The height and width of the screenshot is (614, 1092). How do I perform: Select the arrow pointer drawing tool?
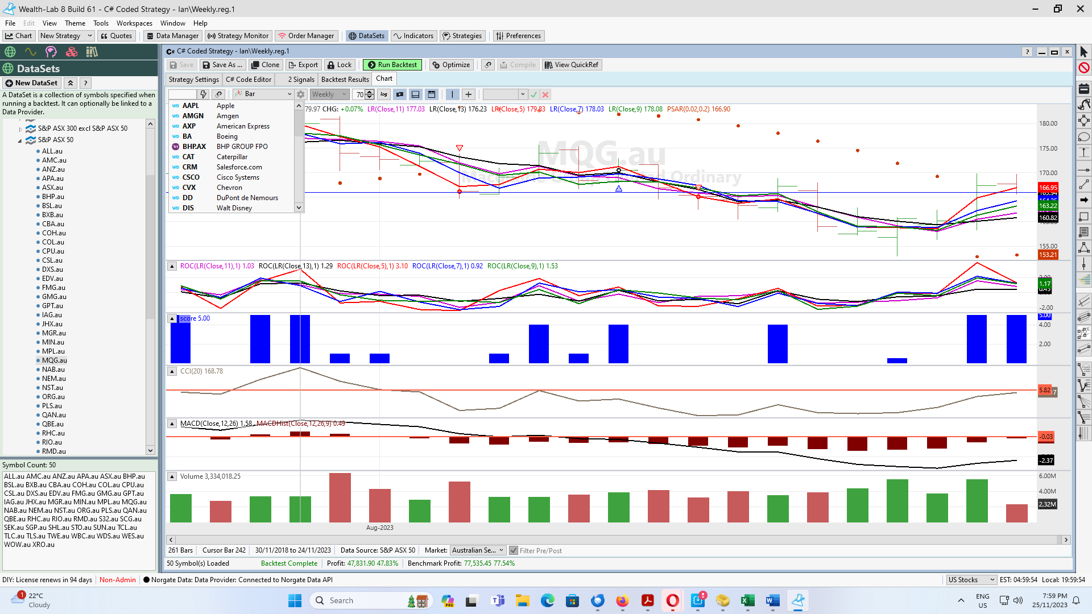1083,52
